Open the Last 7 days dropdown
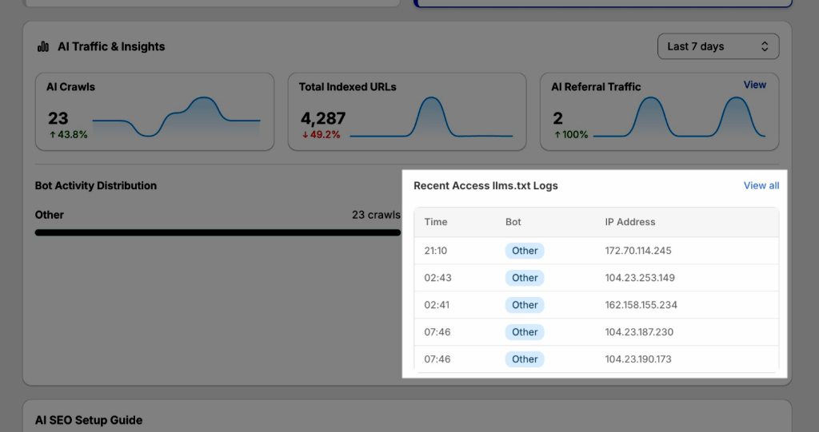The image size is (819, 432). point(717,46)
